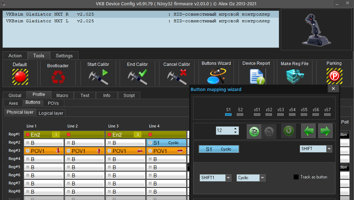The height and width of the screenshot is (200, 354).
Task: Select POV1 left arrow cell in Line 3
Action: tap(126, 151)
